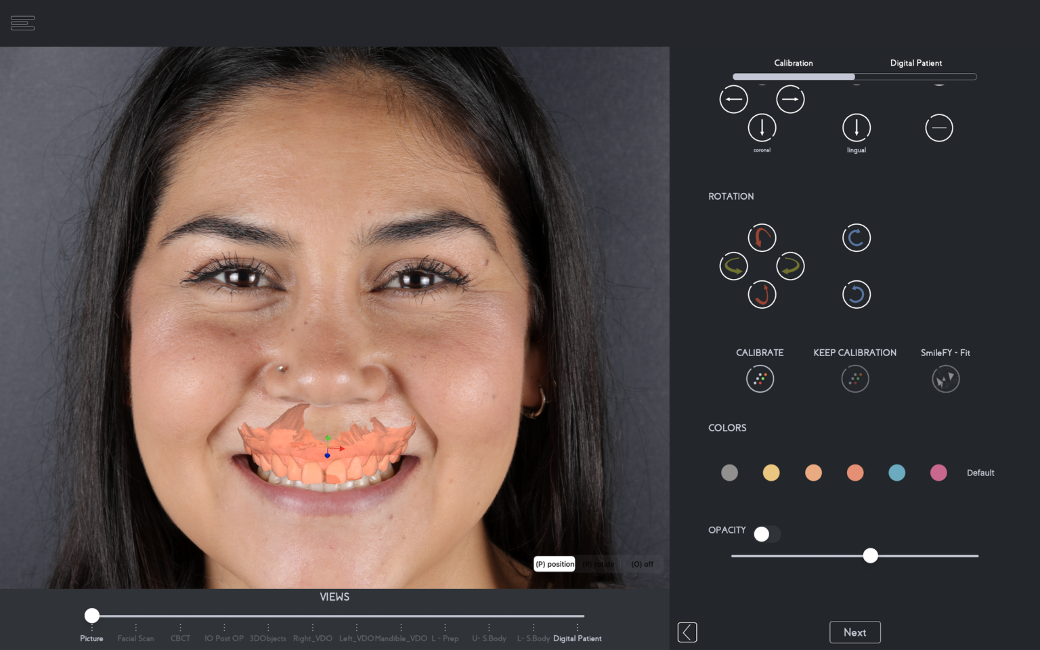Switch gizmo to (R) rotate mode

[x=599, y=564]
